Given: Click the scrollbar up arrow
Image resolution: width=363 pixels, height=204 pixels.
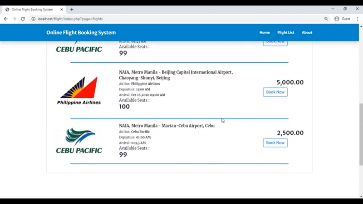Looking at the screenshot, I should [361, 26].
